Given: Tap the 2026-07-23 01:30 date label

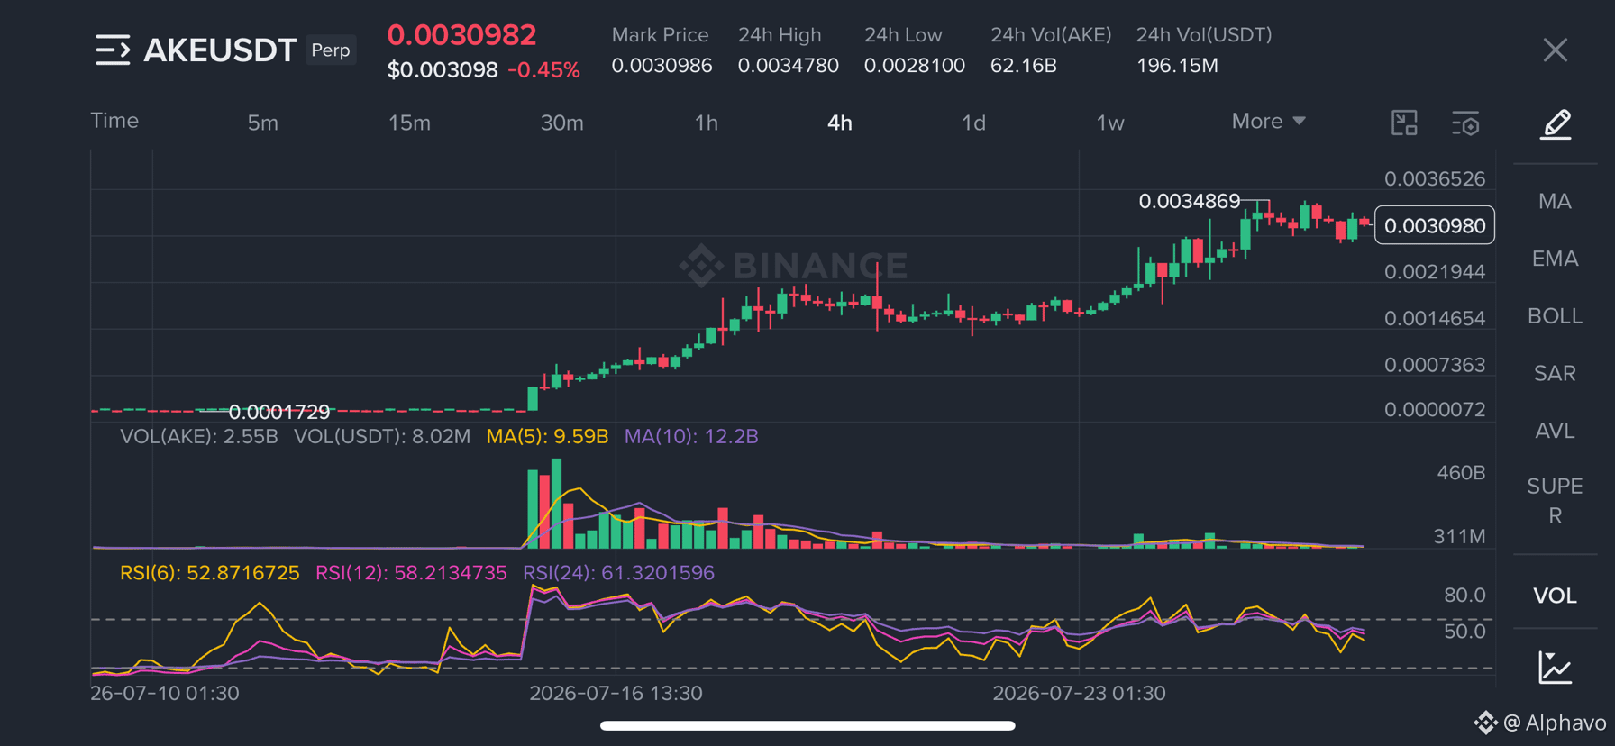Looking at the screenshot, I should (x=1079, y=694).
